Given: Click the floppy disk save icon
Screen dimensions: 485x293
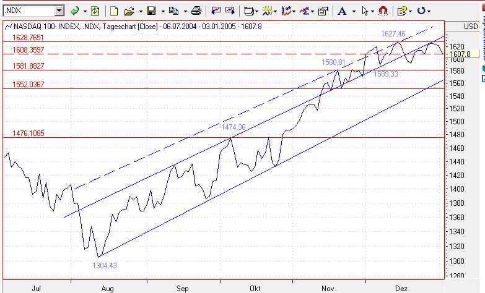Looking at the screenshot, I should pos(151,11).
